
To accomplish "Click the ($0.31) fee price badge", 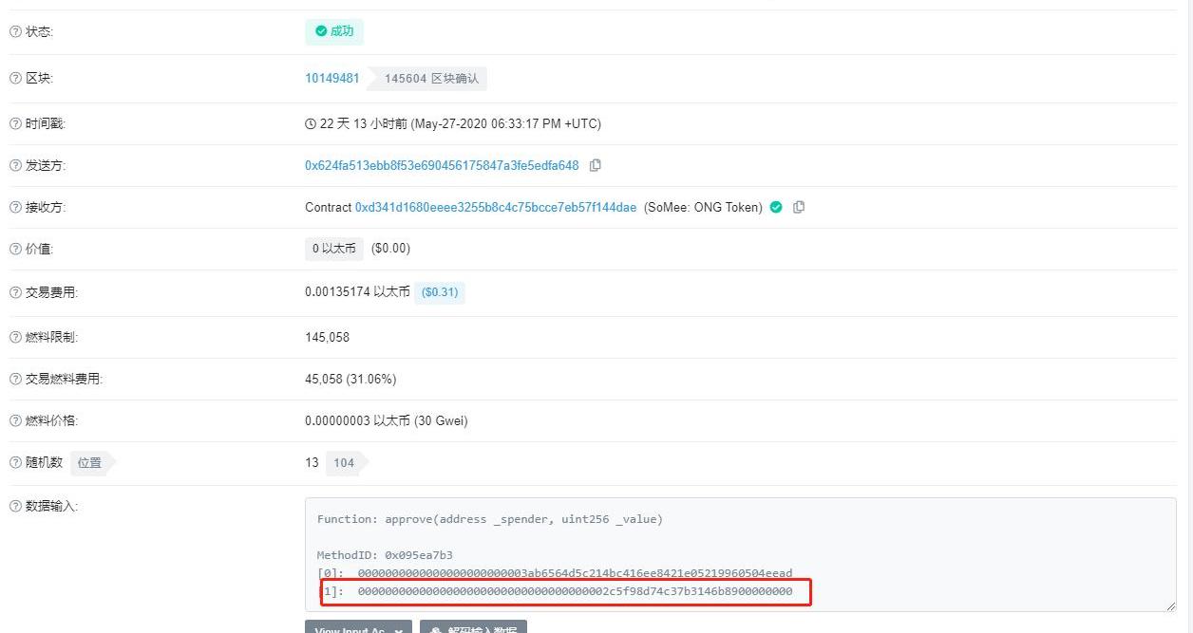I will coord(440,292).
